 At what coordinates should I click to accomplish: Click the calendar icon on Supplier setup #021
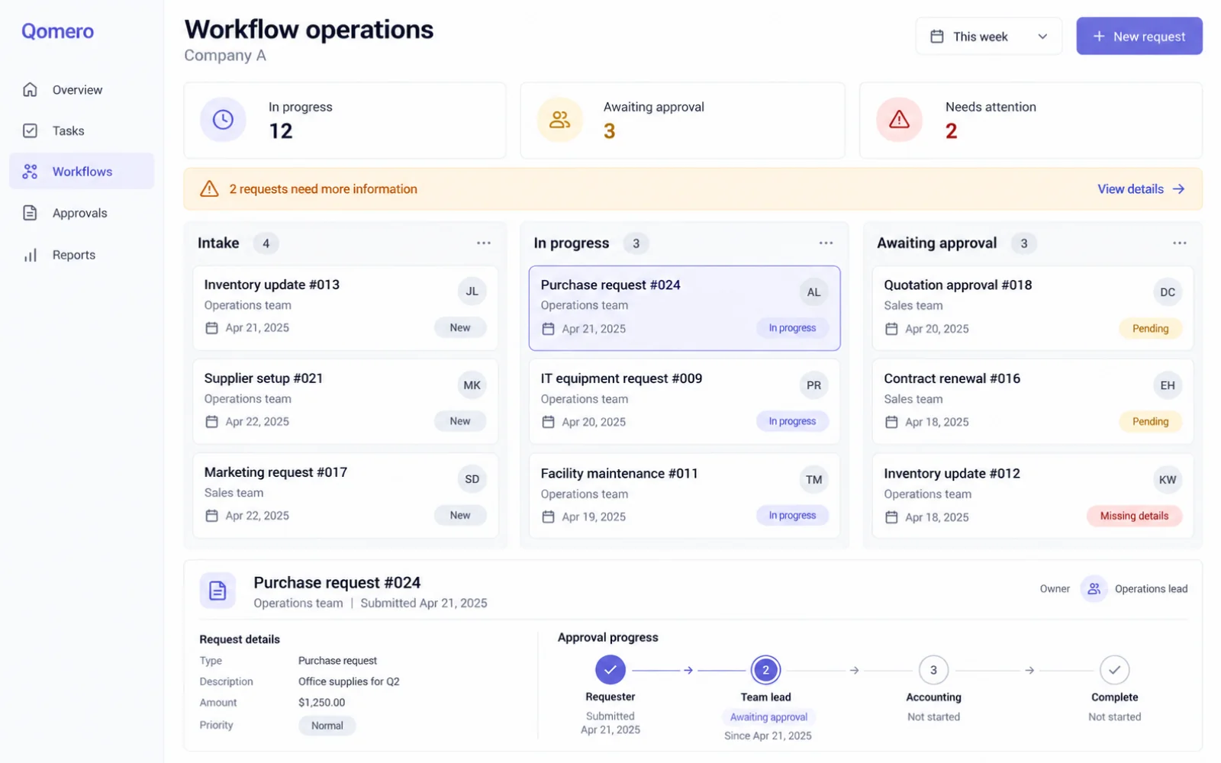point(211,422)
